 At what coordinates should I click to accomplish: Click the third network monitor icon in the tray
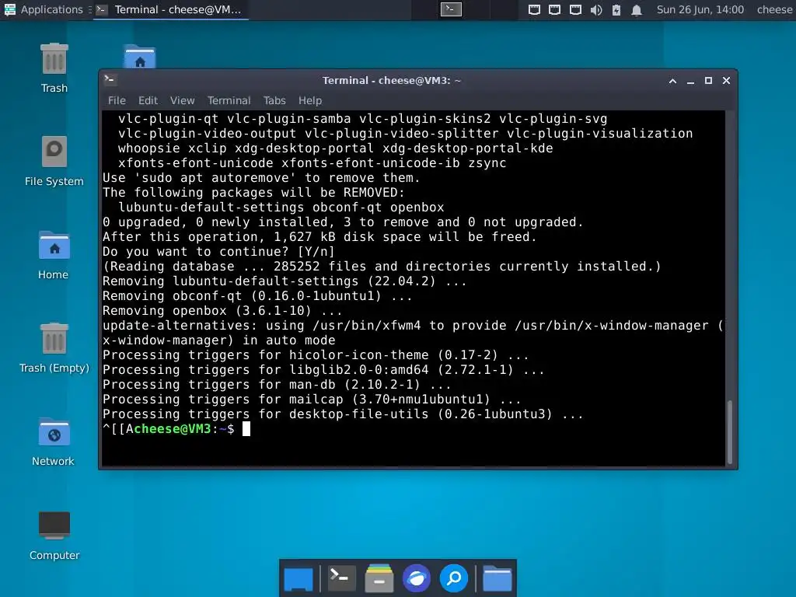click(575, 9)
